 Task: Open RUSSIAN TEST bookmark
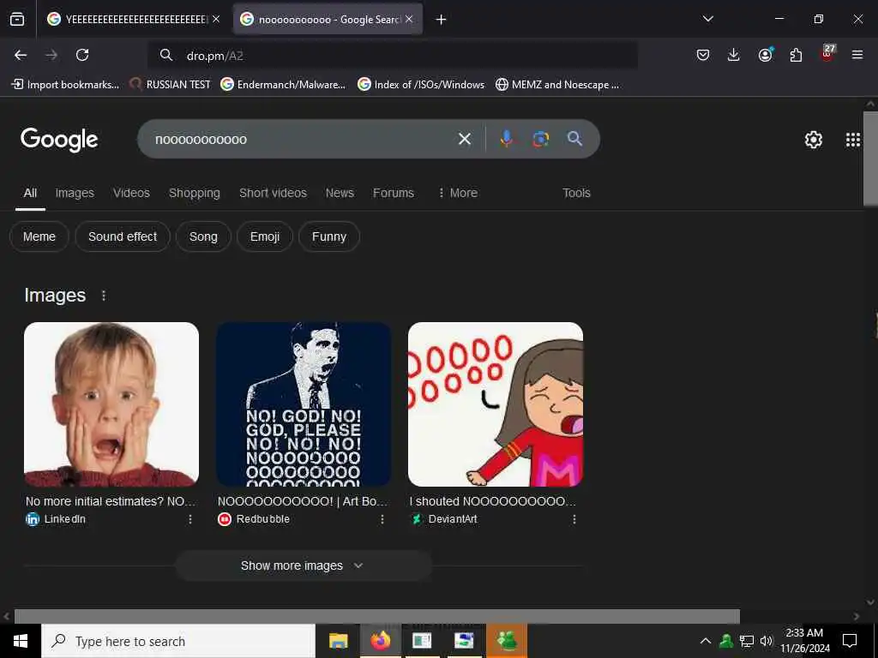(x=171, y=85)
